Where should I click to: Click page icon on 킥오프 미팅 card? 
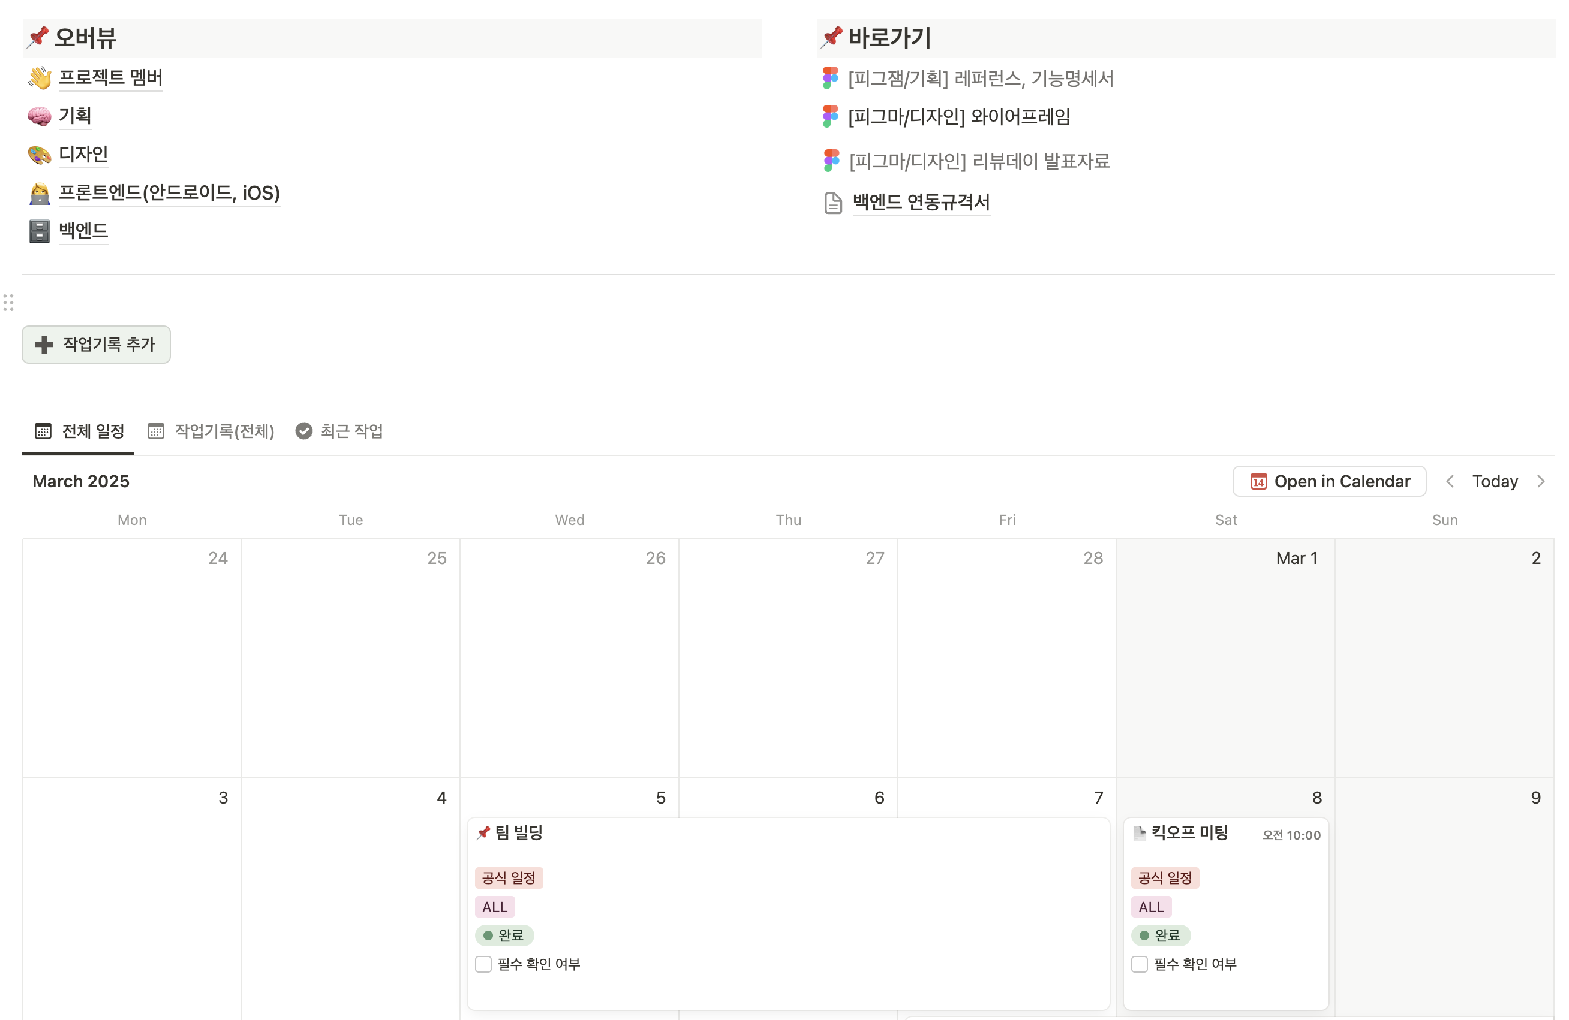[x=1138, y=834]
